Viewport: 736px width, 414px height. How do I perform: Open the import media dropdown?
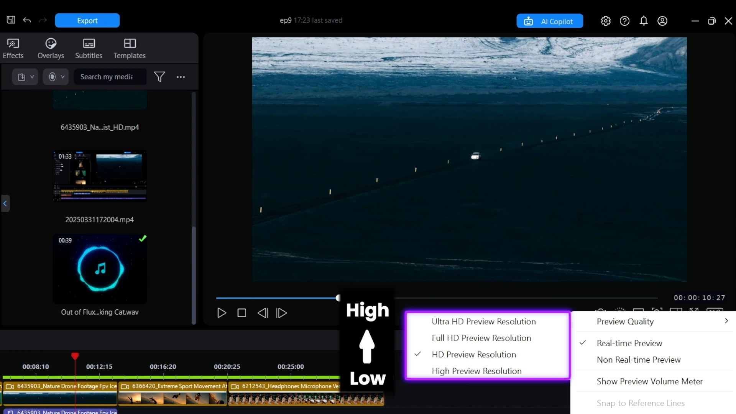click(x=25, y=77)
